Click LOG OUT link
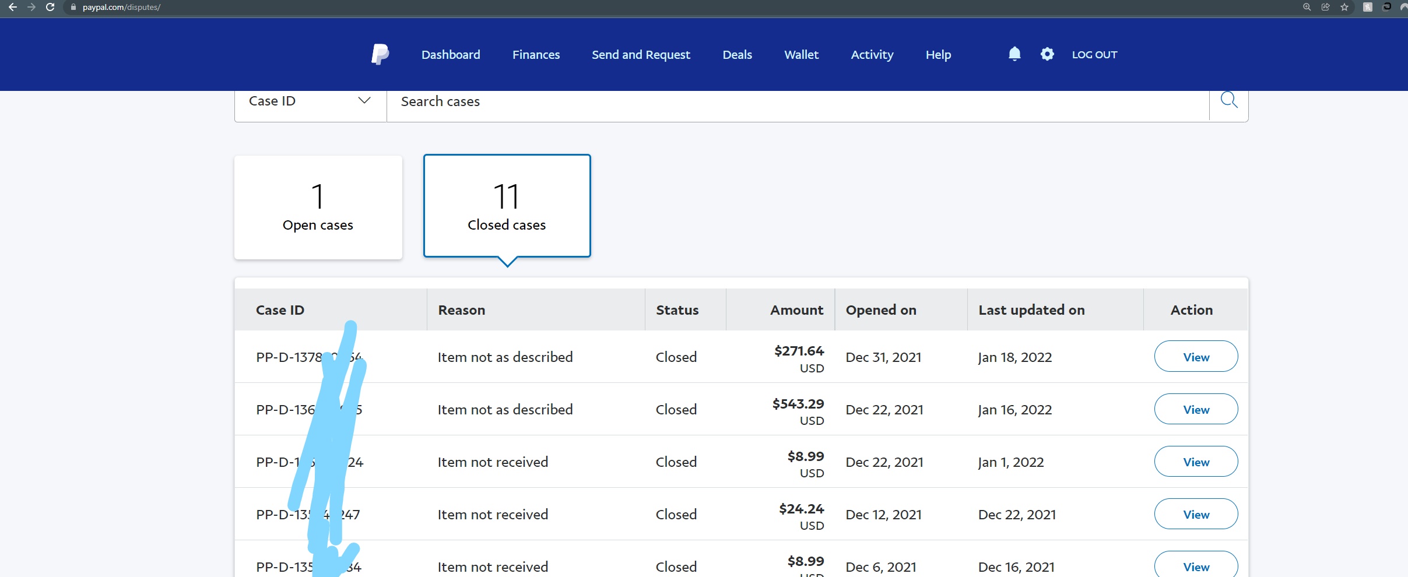This screenshot has width=1408, height=577. pos(1094,55)
